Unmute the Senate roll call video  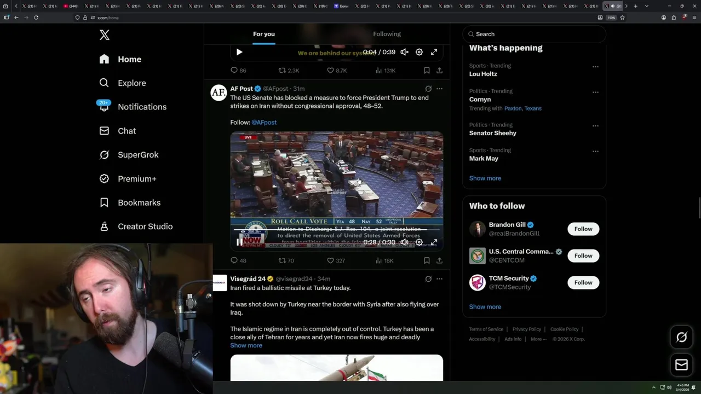pyautogui.click(x=404, y=242)
